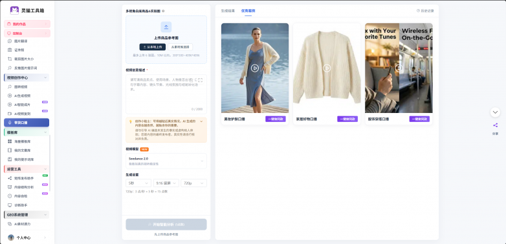
Task: Click the cat logo of 灵猫工具箱
Action: click(x=14, y=10)
